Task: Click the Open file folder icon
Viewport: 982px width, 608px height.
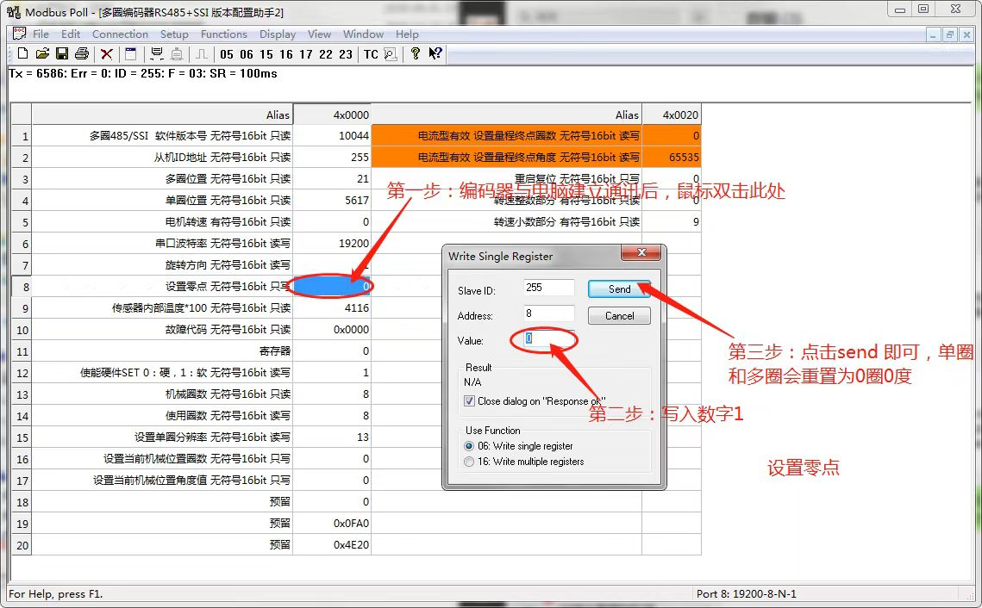Action: tap(42, 53)
